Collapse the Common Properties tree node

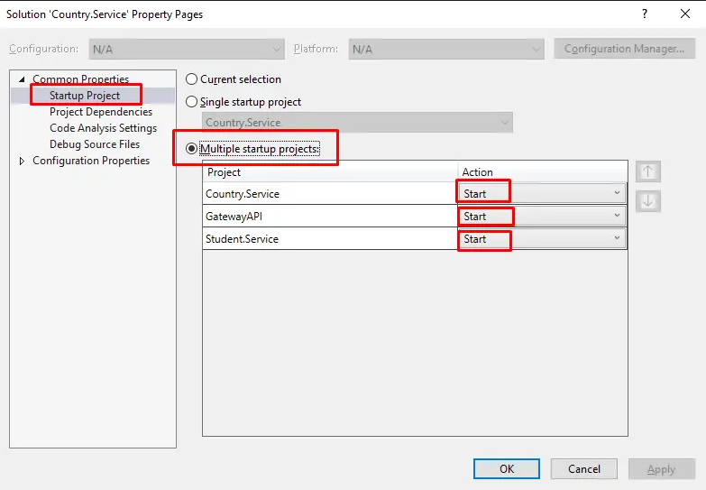[23, 79]
